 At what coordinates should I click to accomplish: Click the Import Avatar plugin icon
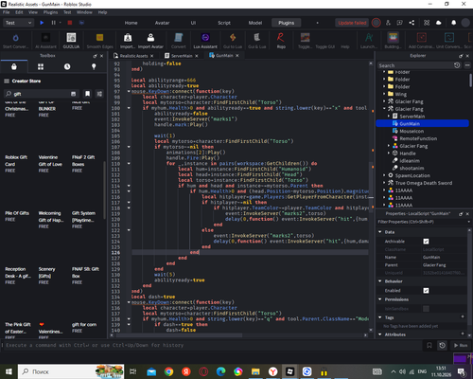(x=150, y=41)
